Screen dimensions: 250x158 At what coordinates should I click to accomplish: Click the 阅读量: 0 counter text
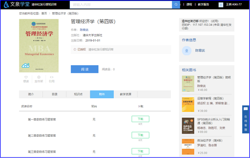(108, 69)
